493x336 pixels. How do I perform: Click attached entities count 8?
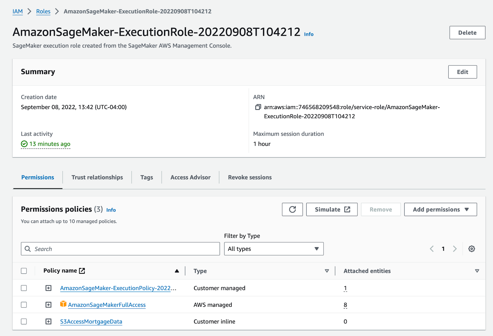click(x=345, y=305)
